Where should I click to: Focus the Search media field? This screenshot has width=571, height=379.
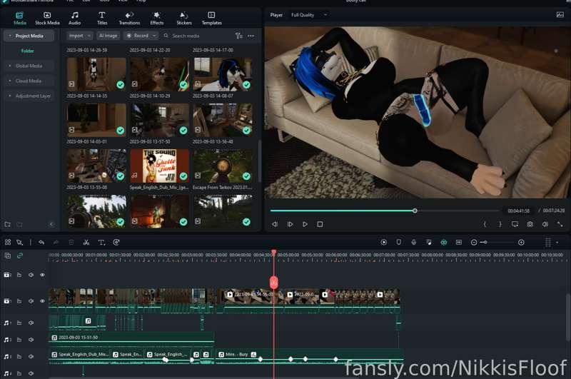197,36
